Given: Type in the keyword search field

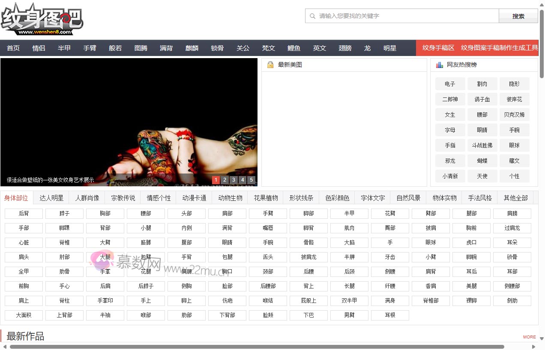Looking at the screenshot, I should [x=403, y=16].
